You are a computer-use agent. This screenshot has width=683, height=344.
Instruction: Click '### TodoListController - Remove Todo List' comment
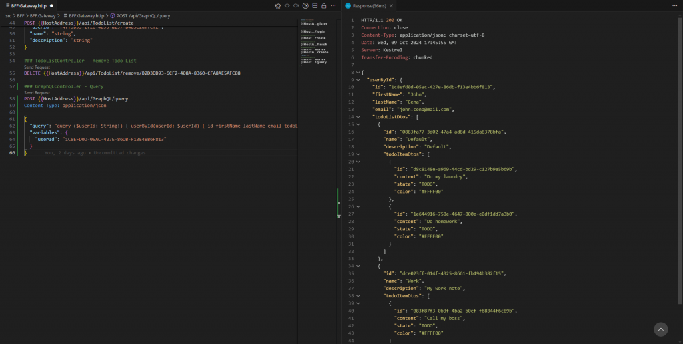pyautogui.click(x=80, y=61)
